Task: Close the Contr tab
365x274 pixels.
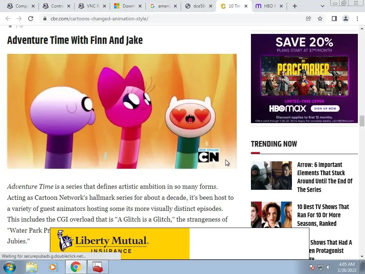Action: click(69, 6)
